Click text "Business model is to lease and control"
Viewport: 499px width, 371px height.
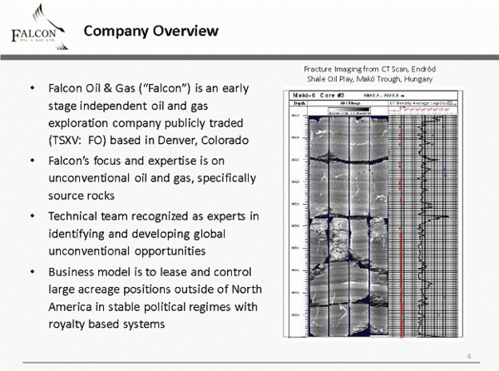(x=150, y=272)
